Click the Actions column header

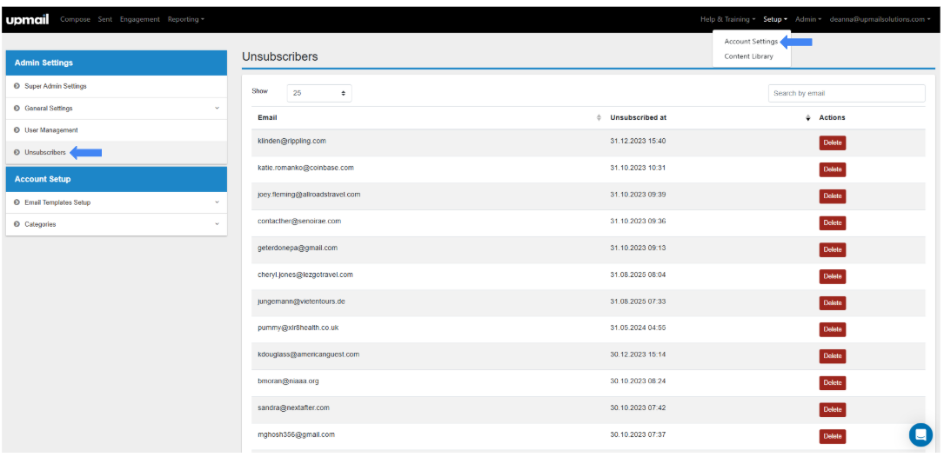832,118
